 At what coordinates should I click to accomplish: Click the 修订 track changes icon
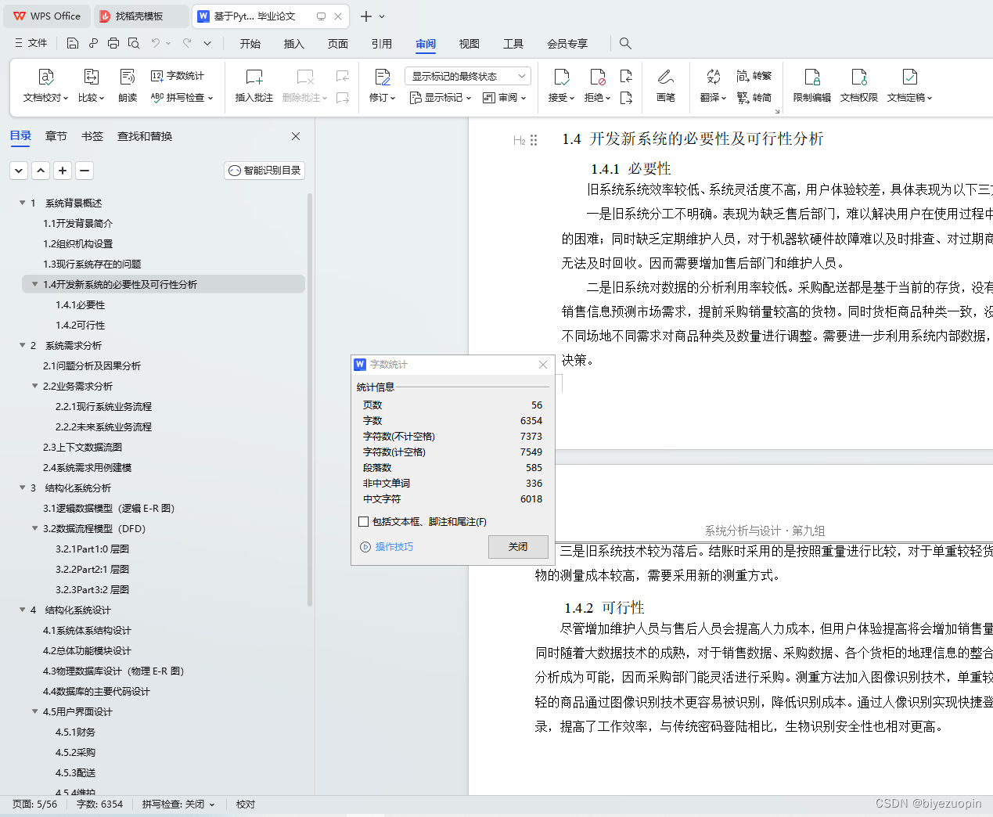pyautogui.click(x=383, y=77)
